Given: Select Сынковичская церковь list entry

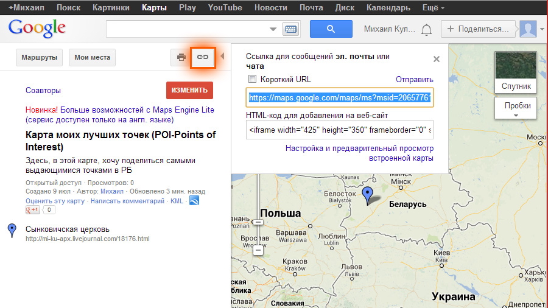Looking at the screenshot, I should tap(68, 229).
